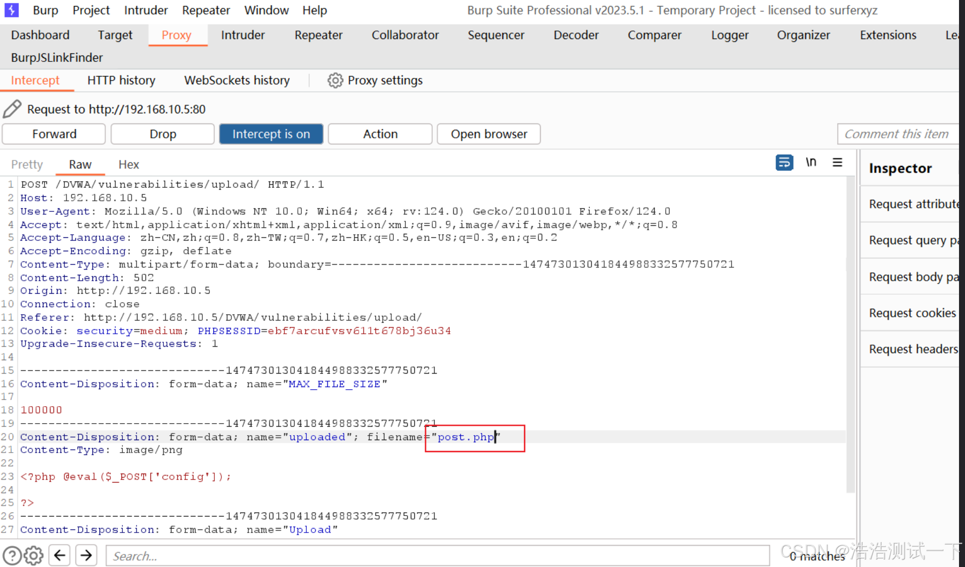Switch to HTTP history tab
The height and width of the screenshot is (567, 965).
pyautogui.click(x=121, y=80)
